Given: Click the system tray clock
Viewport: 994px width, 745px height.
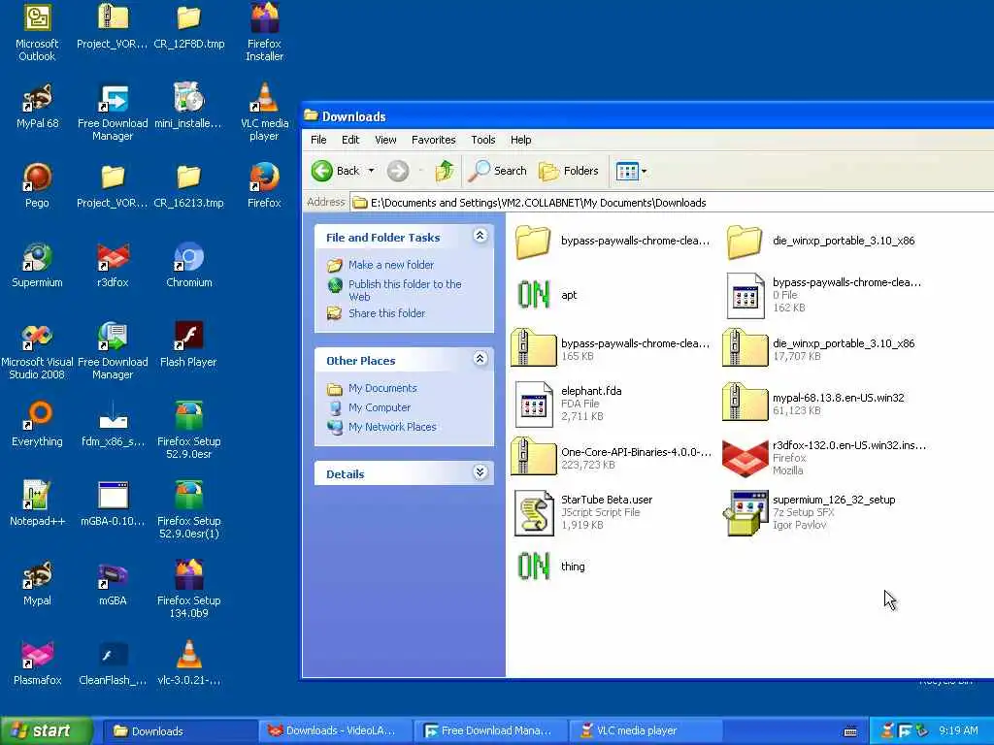Looking at the screenshot, I should (x=958, y=731).
